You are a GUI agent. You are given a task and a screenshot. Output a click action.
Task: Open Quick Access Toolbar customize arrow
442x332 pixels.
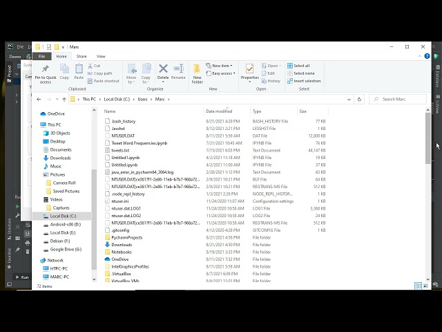click(x=63, y=47)
